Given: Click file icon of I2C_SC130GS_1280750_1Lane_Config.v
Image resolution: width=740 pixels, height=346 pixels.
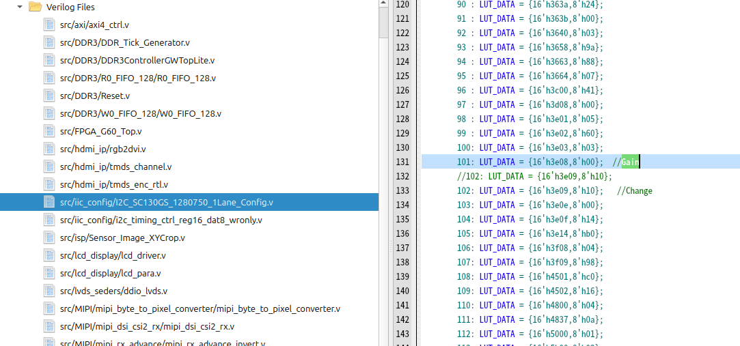Looking at the screenshot, I should click(50, 202).
